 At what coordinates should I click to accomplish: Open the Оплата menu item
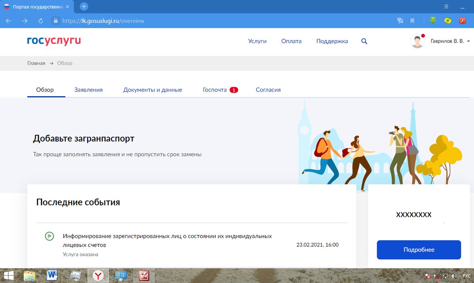tap(291, 41)
